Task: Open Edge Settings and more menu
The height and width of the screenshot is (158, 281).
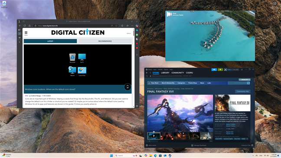Action: click(132, 26)
